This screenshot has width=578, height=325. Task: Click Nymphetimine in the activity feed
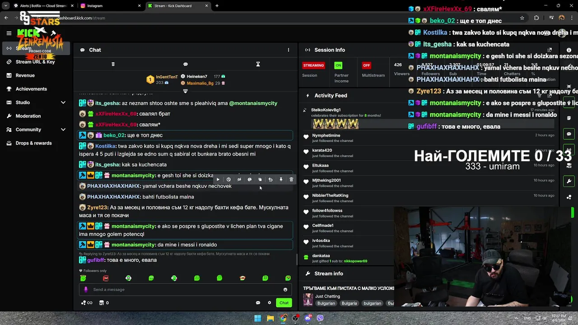(x=326, y=135)
